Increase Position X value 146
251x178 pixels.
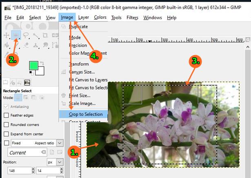coord(33,169)
